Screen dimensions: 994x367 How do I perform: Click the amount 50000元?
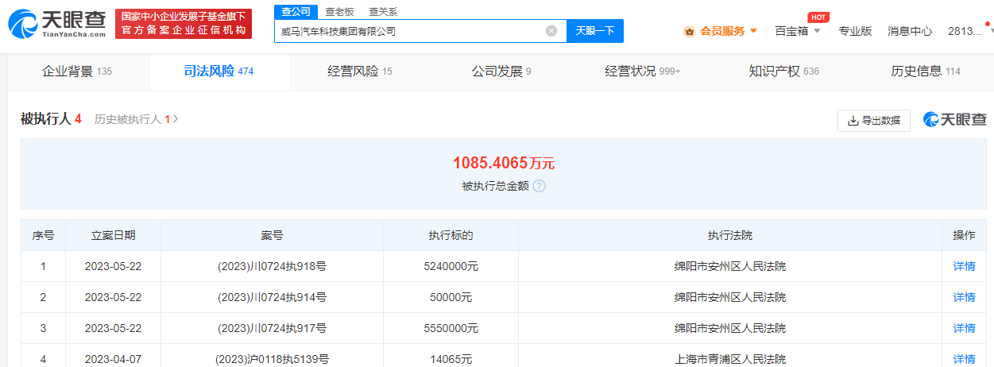(451, 297)
